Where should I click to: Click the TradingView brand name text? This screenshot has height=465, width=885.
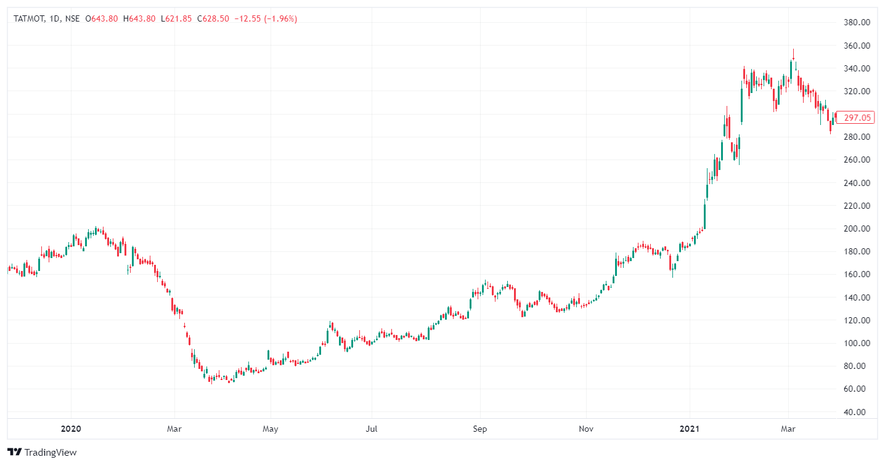(51, 452)
